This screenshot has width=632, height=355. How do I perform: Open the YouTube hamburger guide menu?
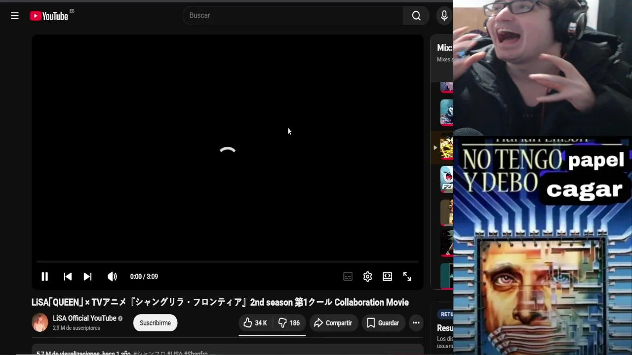coord(15,16)
